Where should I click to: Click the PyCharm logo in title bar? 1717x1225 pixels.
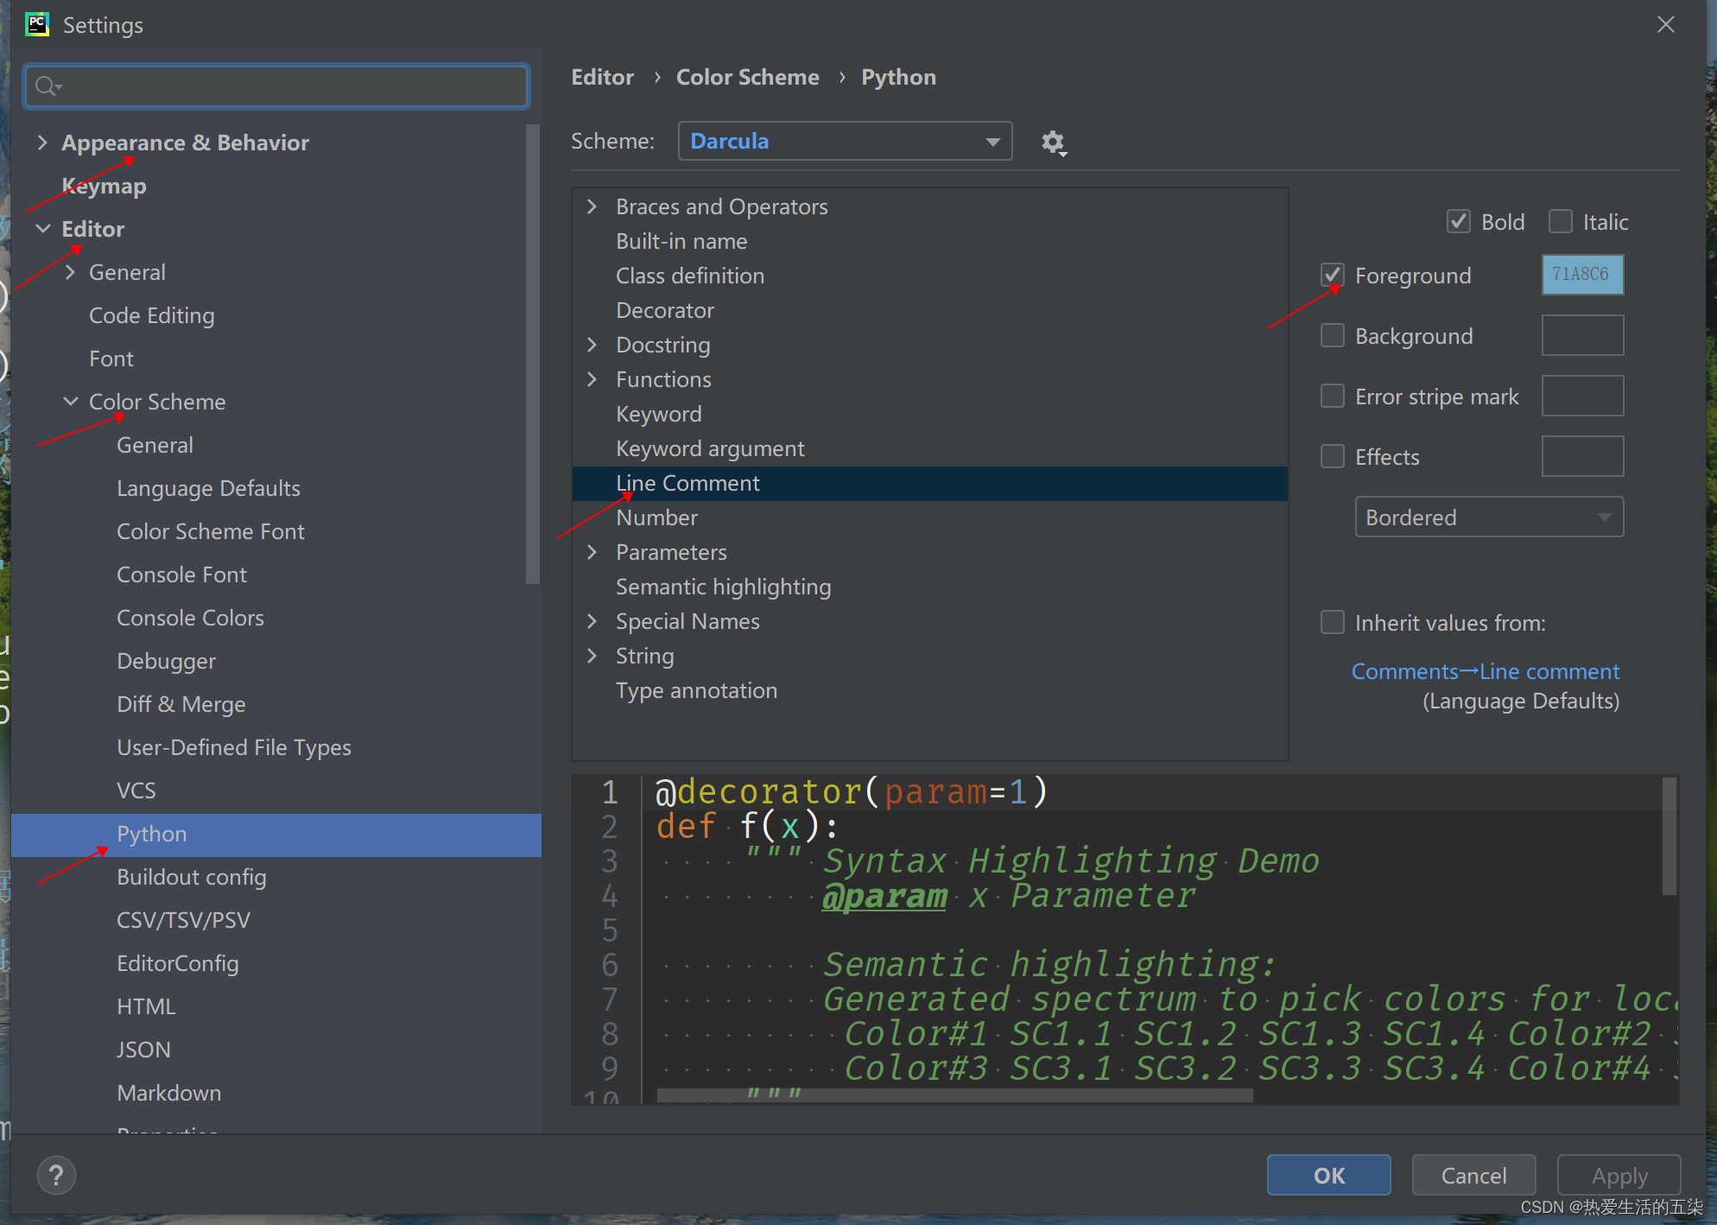pyautogui.click(x=37, y=24)
